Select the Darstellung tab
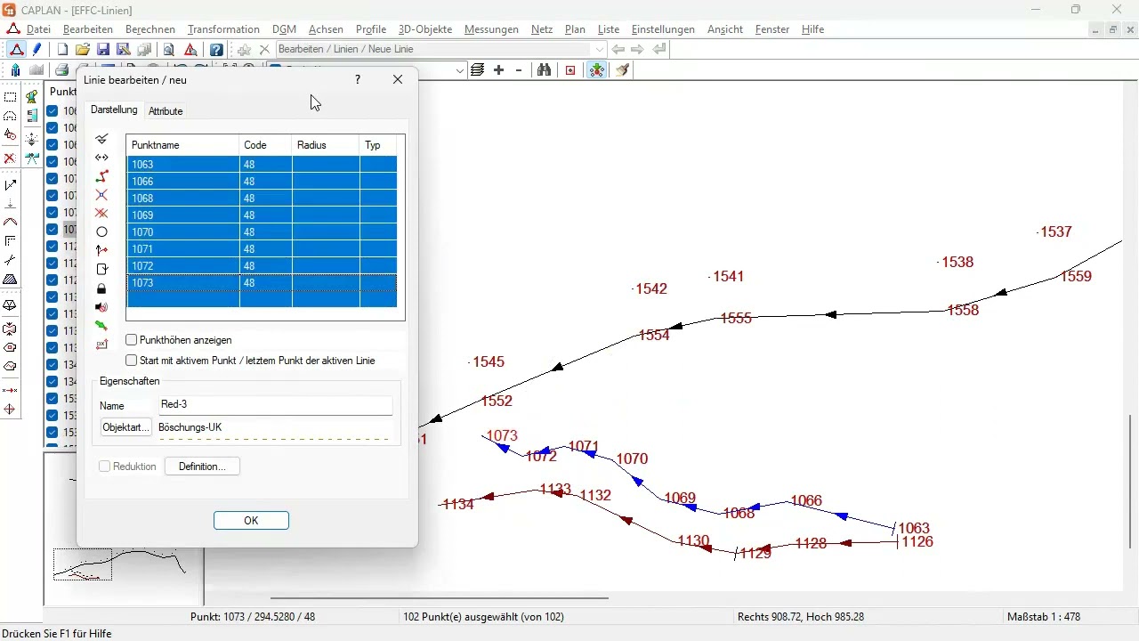This screenshot has width=1139, height=641. (x=114, y=110)
